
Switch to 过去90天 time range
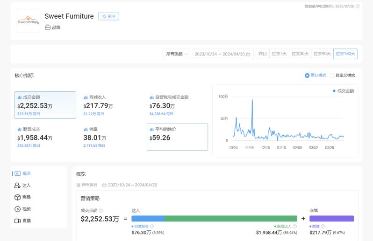point(322,54)
